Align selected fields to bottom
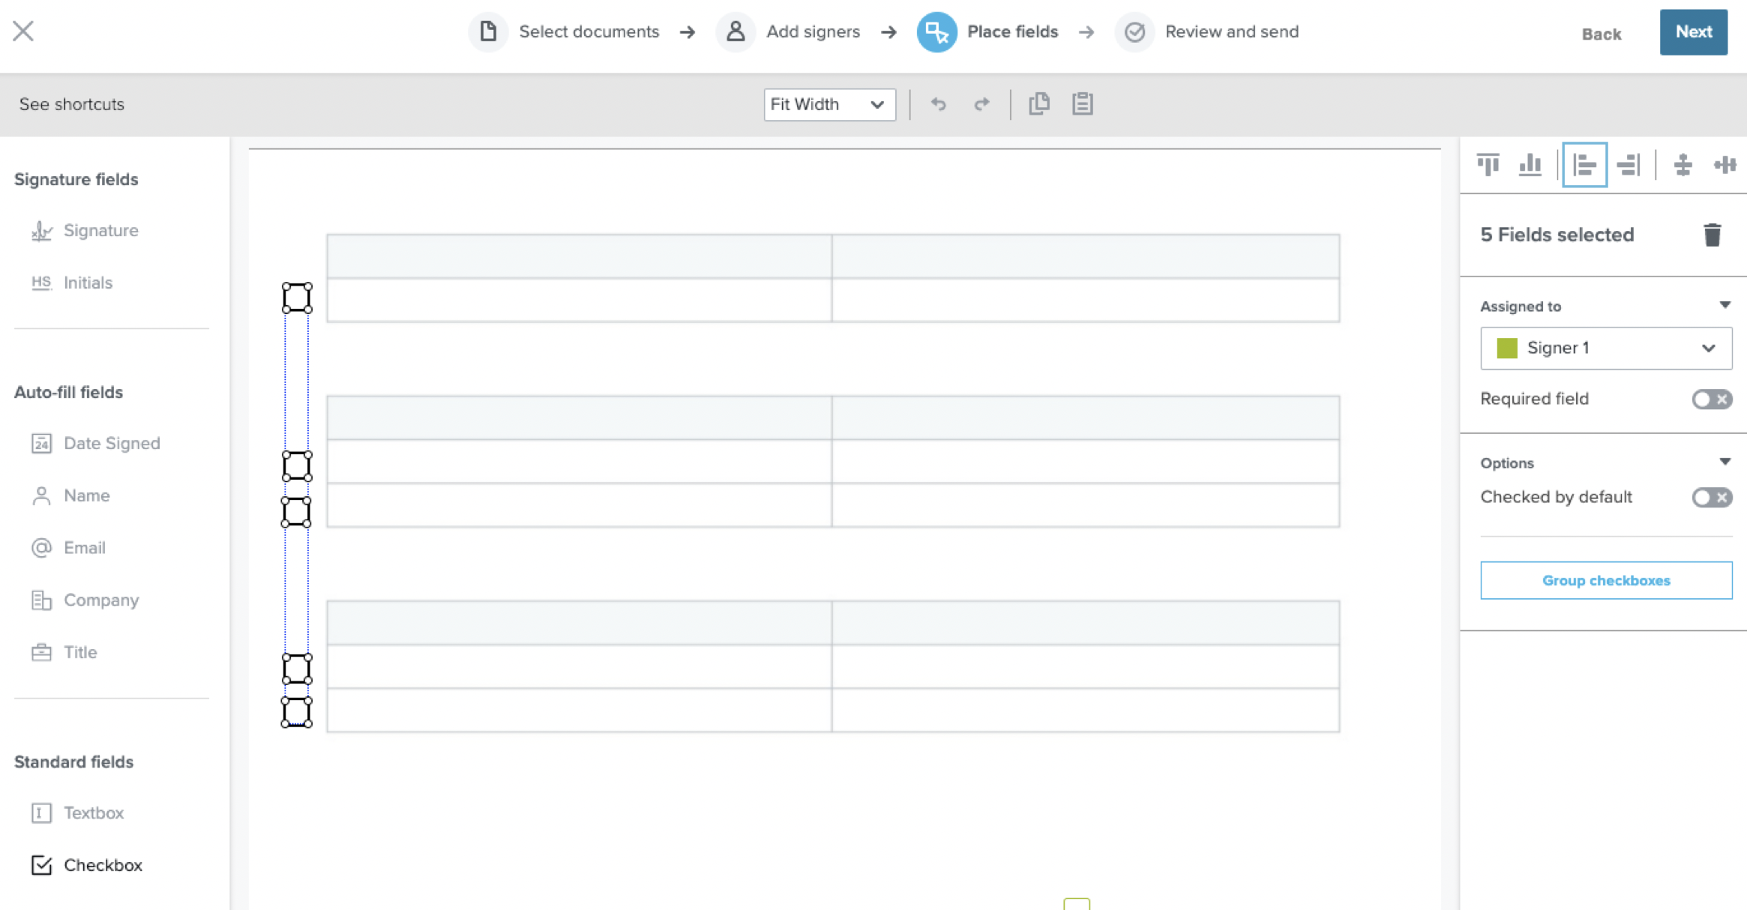Image resolution: width=1747 pixels, height=910 pixels. [1530, 164]
